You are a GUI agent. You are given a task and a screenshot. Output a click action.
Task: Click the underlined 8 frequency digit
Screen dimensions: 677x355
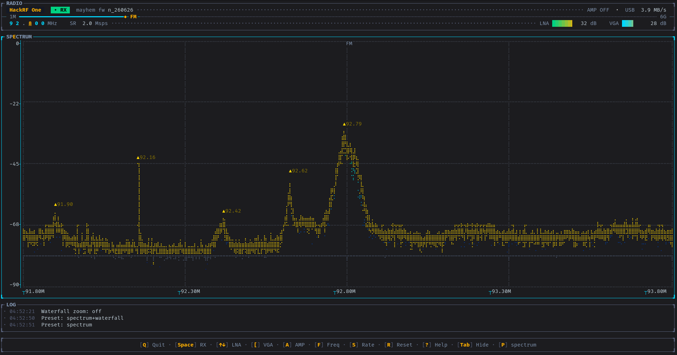30,24
